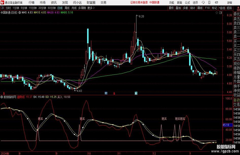This screenshot has width=240, height=155.
Task: Expand the 股朋指标网 indicator dropdown arrow
Action: point(2,97)
